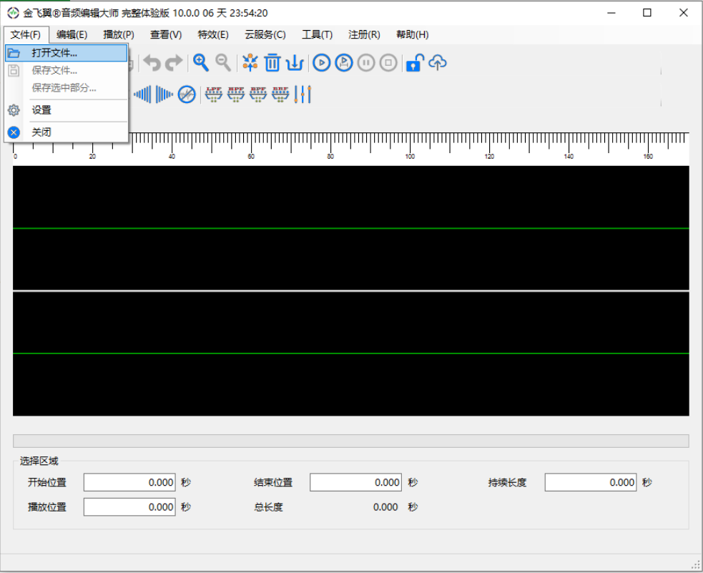Select 关闭 in the File menu
Viewport: 703px width, 573px height.
click(41, 132)
